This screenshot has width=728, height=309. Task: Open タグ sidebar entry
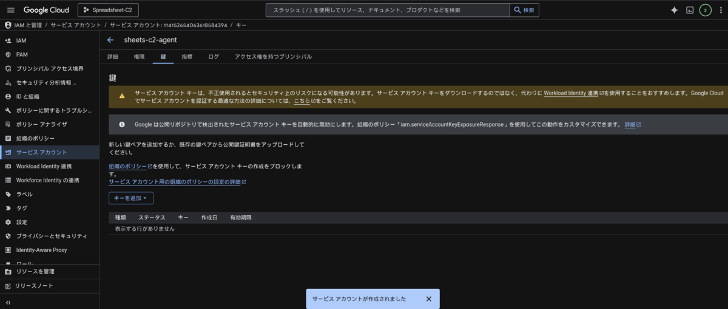point(49,208)
